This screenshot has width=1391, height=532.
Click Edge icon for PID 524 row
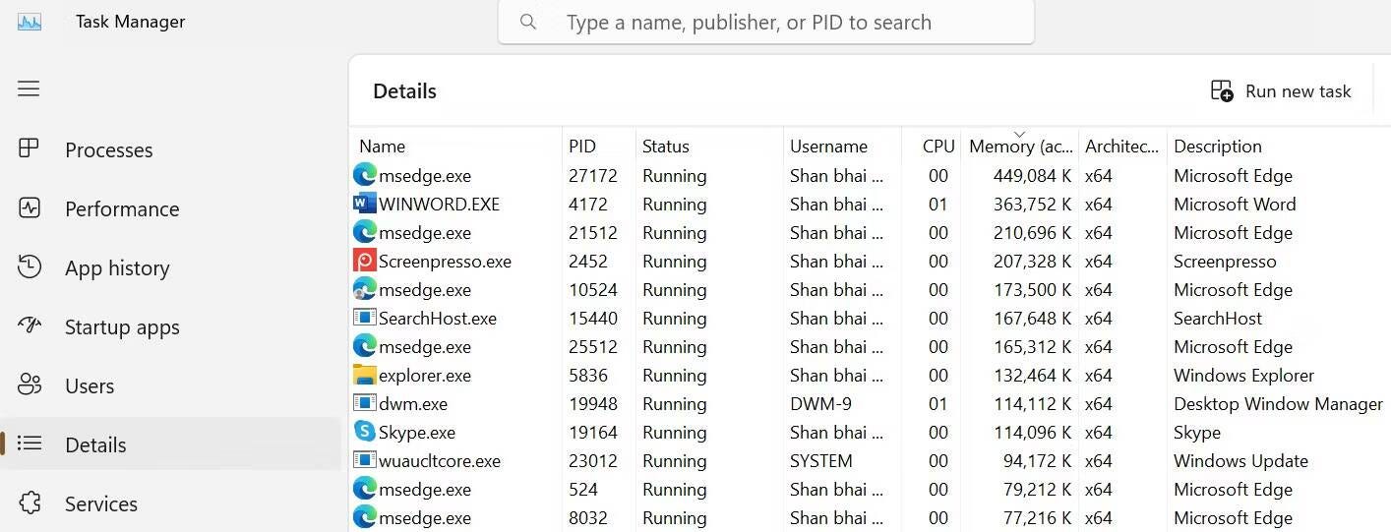tap(365, 489)
